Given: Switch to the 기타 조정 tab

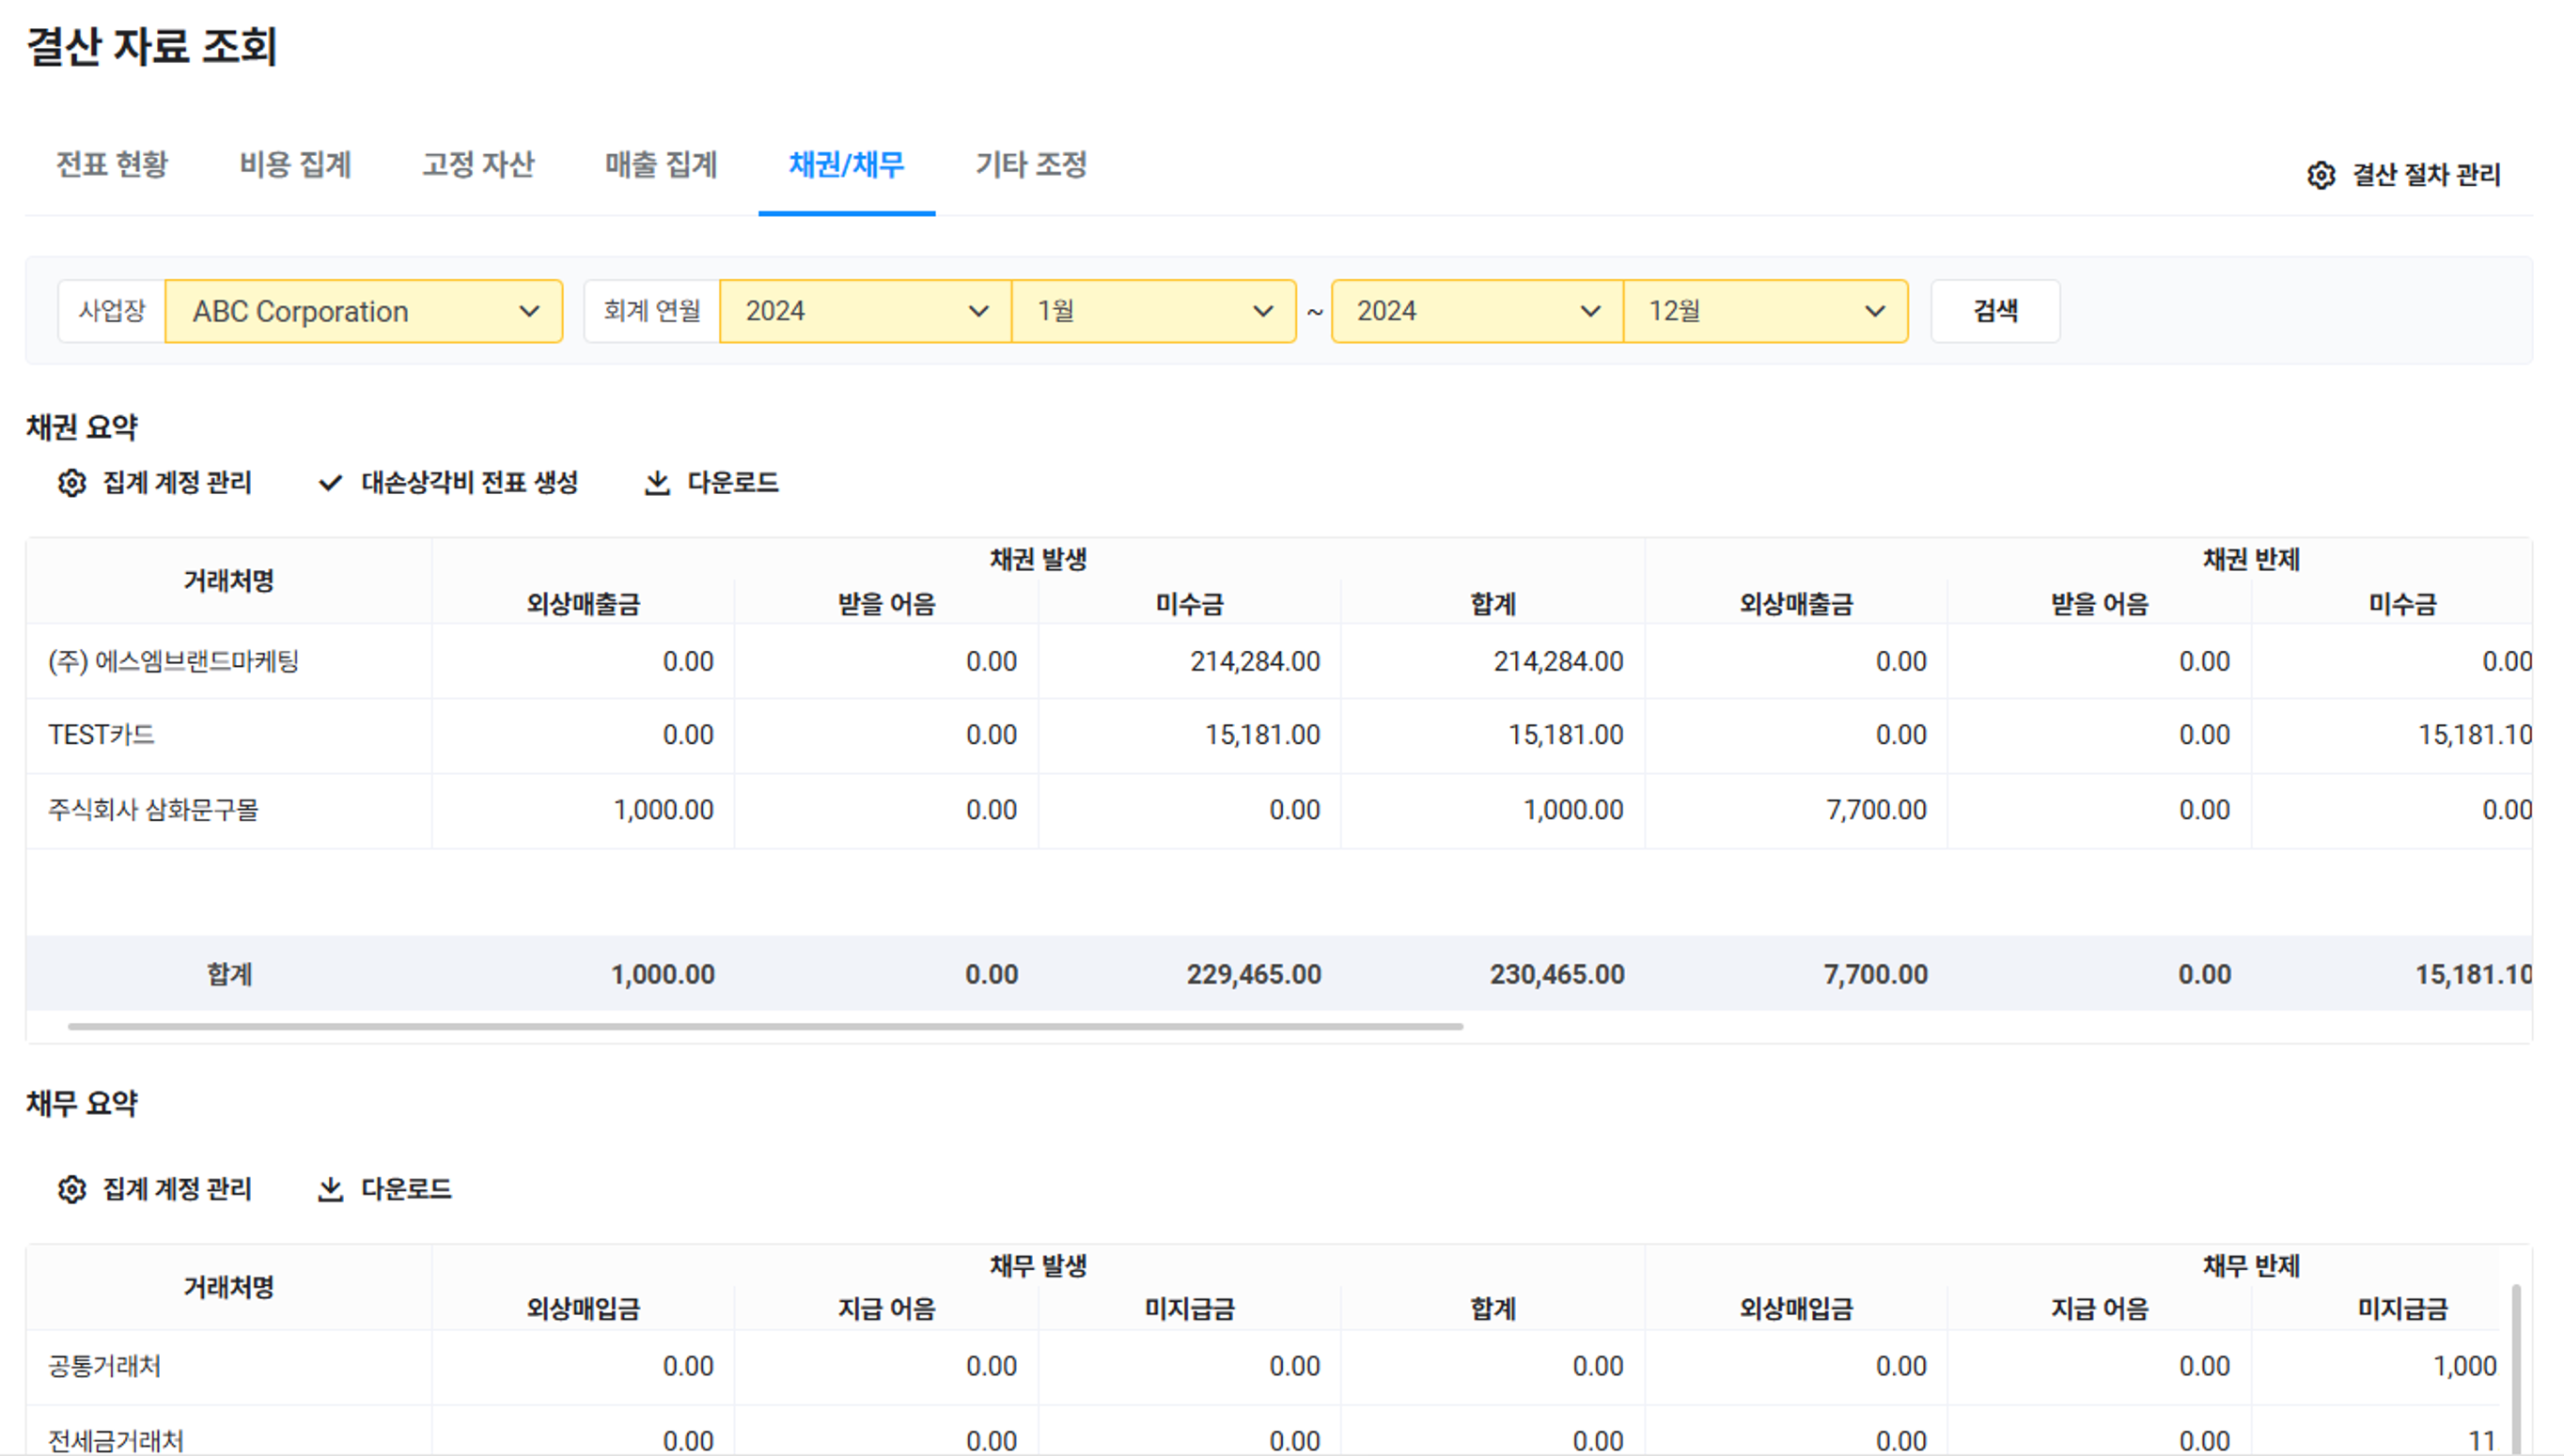Looking at the screenshot, I should 1031,164.
